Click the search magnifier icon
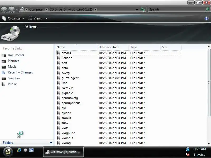 pos(207,9)
